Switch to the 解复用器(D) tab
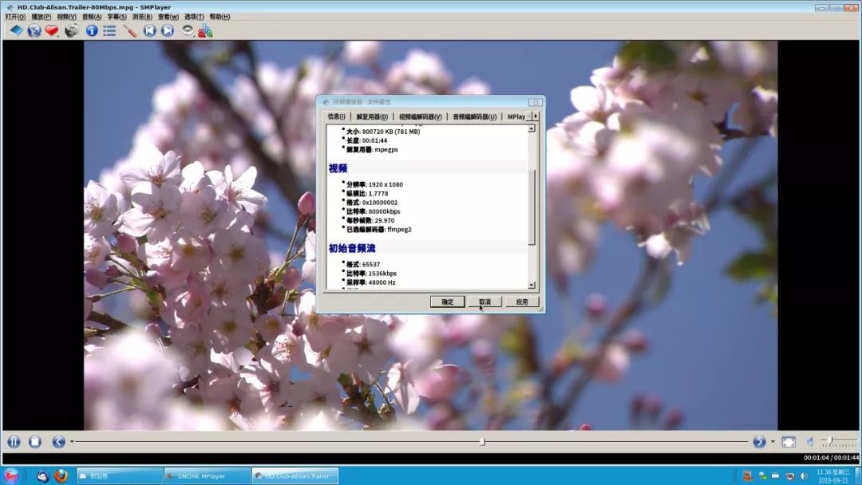862x485 pixels. pyautogui.click(x=372, y=116)
